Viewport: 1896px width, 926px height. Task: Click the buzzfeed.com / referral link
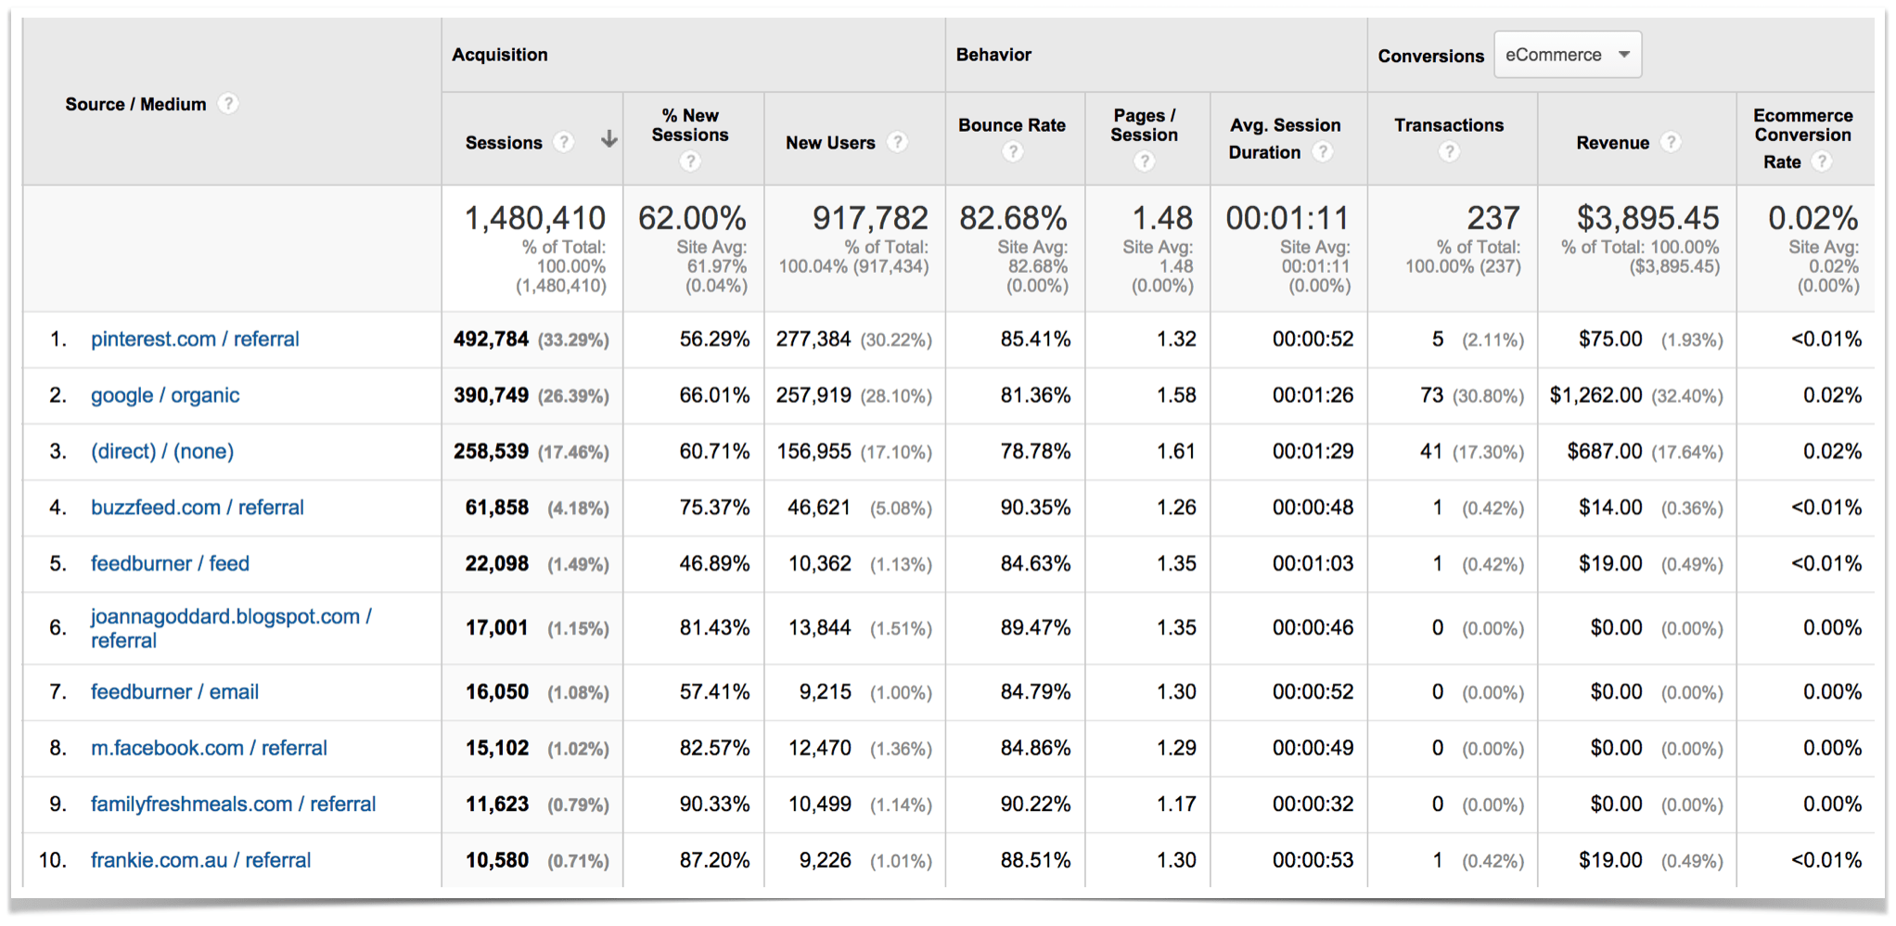click(197, 508)
